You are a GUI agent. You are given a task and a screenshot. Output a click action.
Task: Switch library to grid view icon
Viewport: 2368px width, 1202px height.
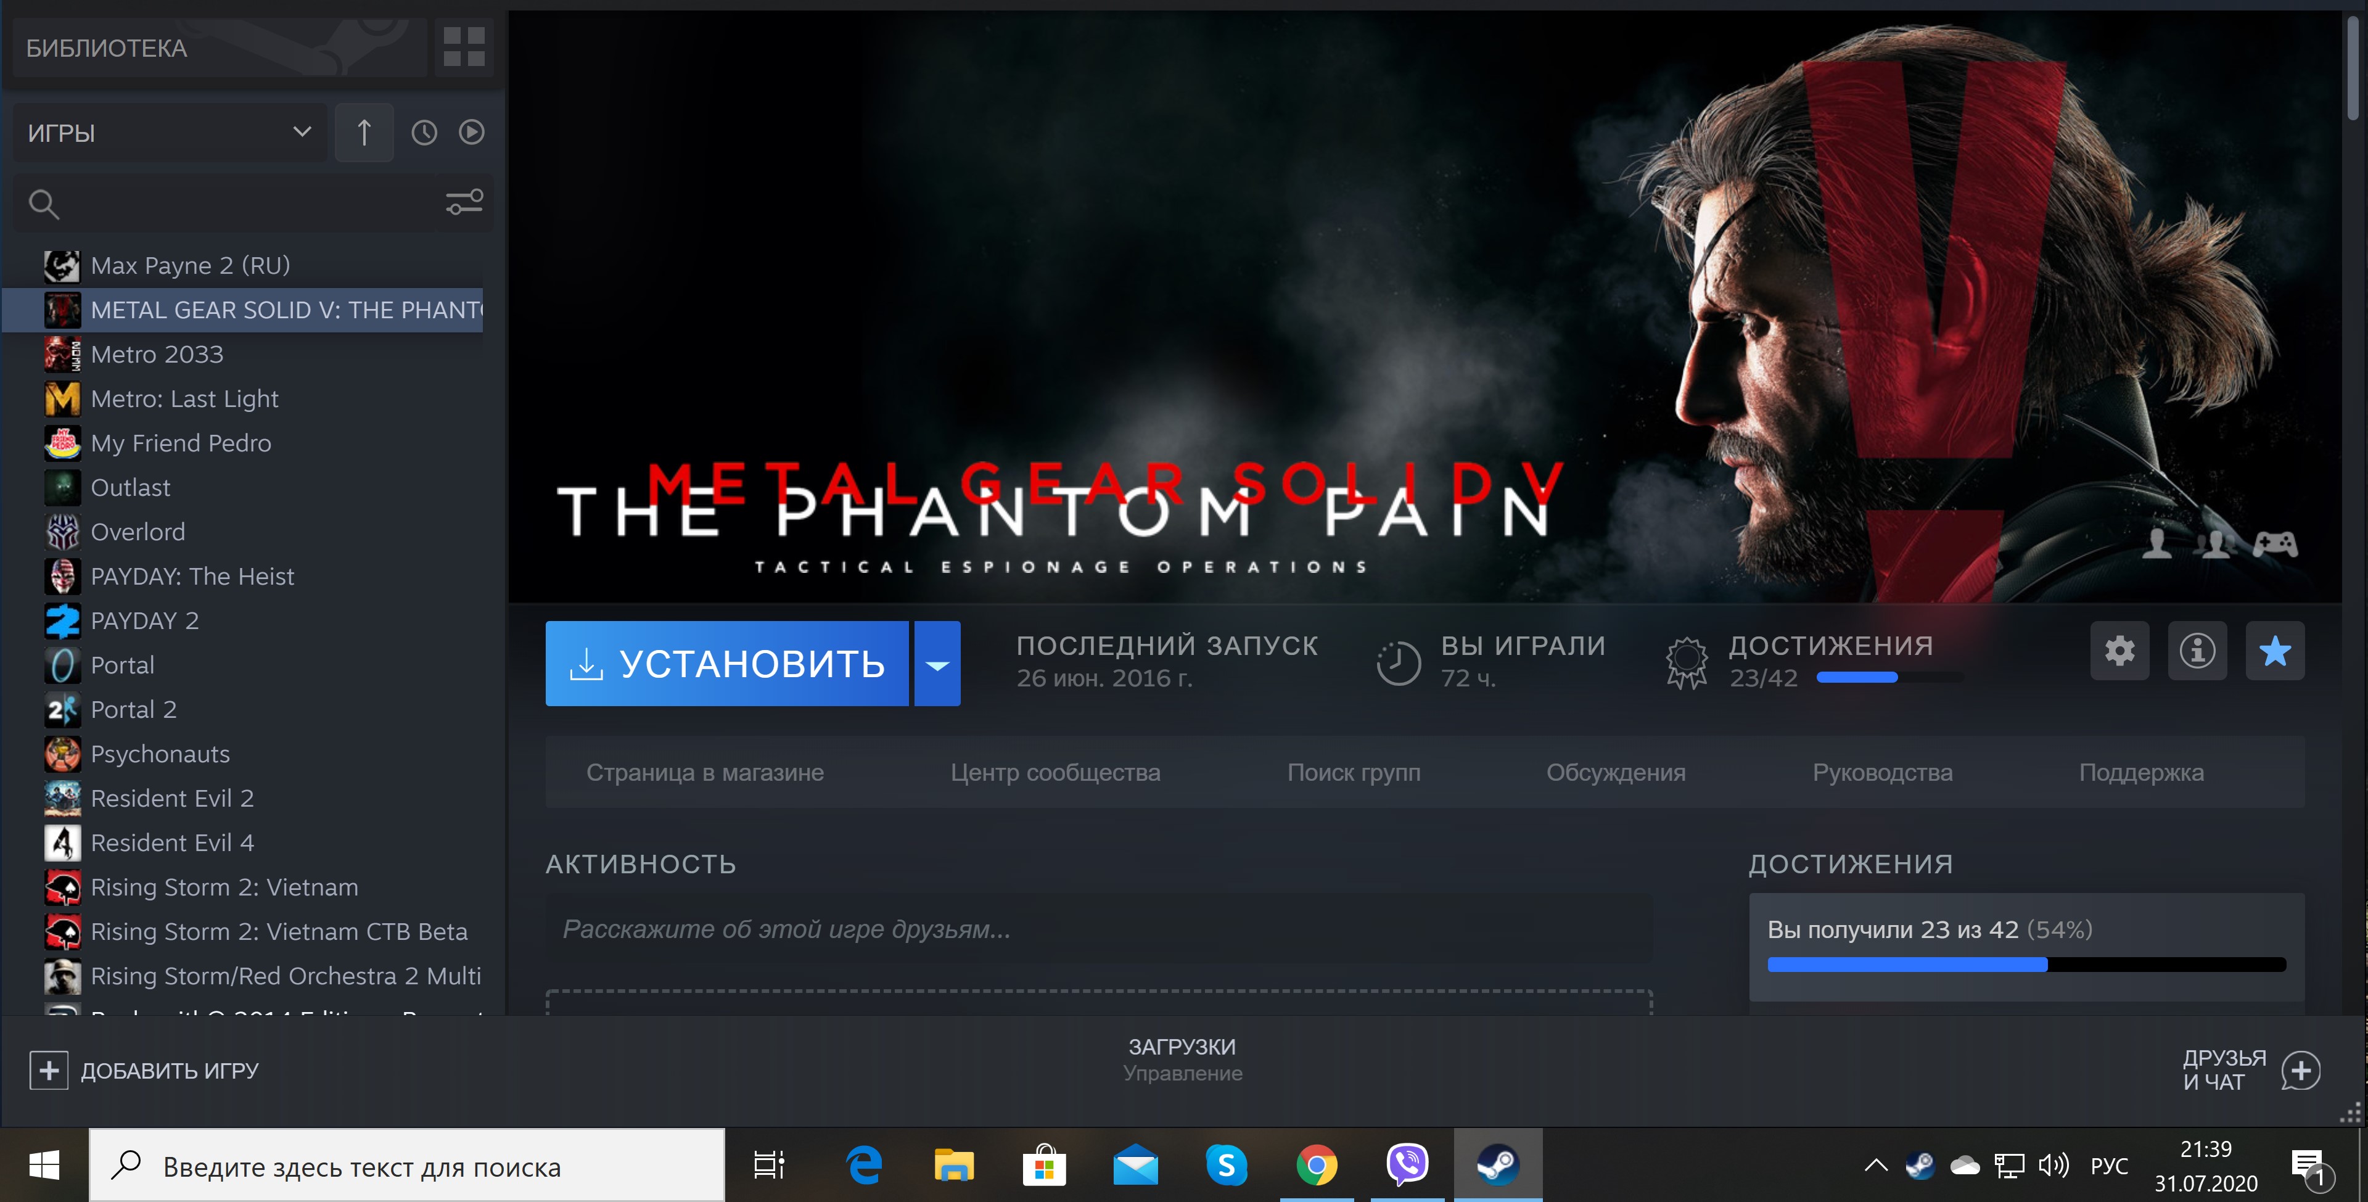point(463,46)
